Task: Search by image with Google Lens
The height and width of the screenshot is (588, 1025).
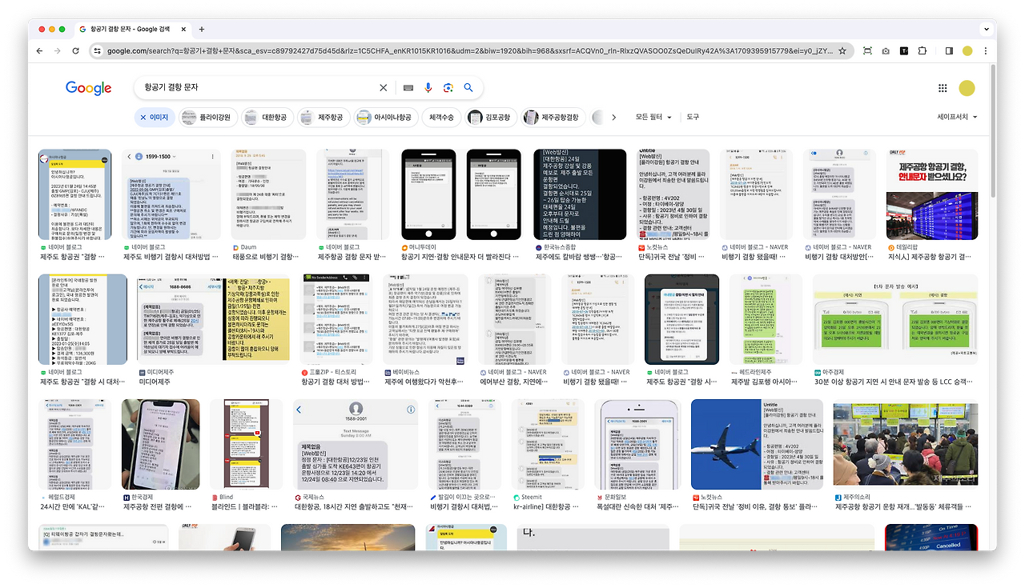Action: (448, 87)
